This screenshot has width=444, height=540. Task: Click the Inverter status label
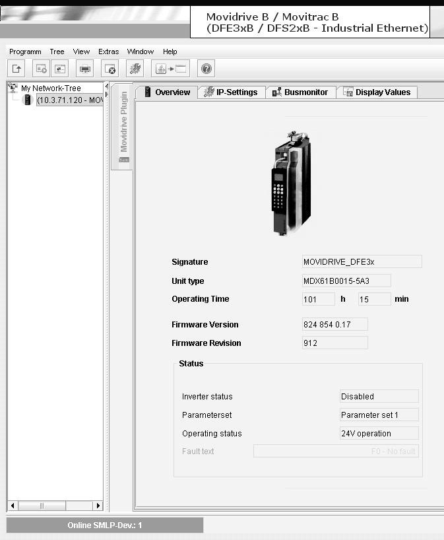[x=207, y=396]
